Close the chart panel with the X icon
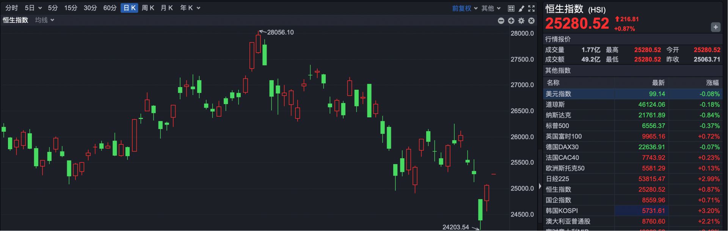The width and height of the screenshot is (728, 231). click(532, 21)
